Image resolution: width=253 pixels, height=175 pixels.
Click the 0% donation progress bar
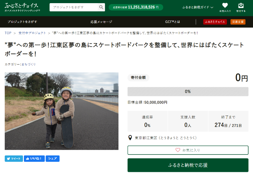coord(188,92)
